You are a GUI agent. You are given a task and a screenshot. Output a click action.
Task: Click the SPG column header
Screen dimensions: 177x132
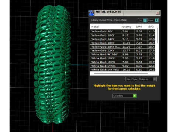tap(151, 27)
